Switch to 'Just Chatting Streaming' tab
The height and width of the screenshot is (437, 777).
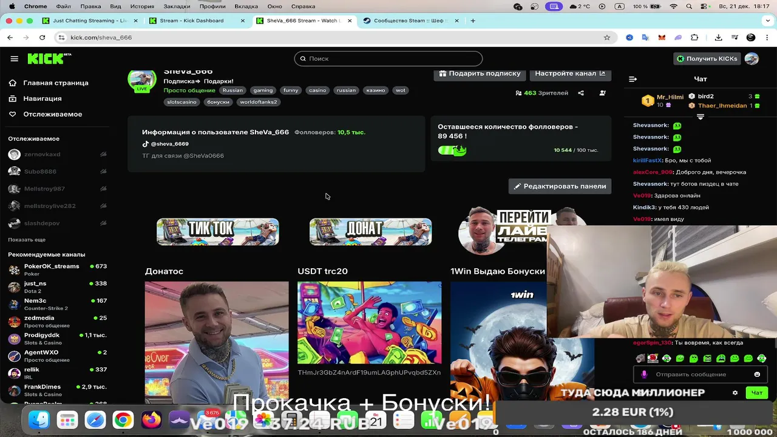90,21
